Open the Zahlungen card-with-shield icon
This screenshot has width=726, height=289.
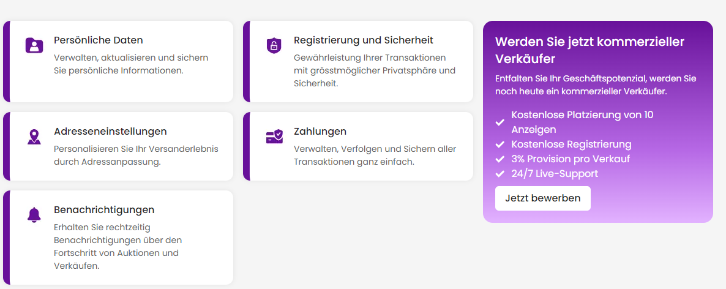point(274,137)
